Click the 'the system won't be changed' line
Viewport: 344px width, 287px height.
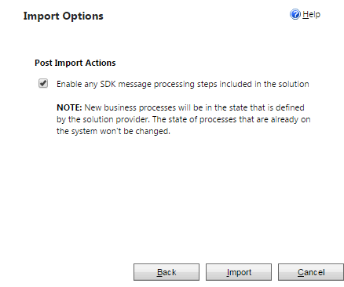113,131
